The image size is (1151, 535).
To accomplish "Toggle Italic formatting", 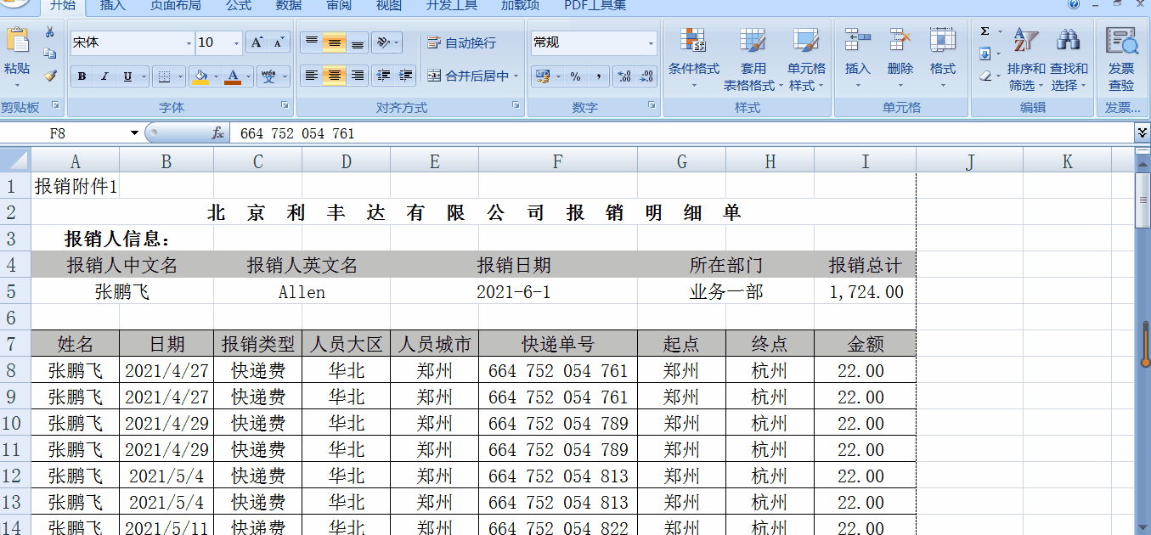I will tap(104, 76).
